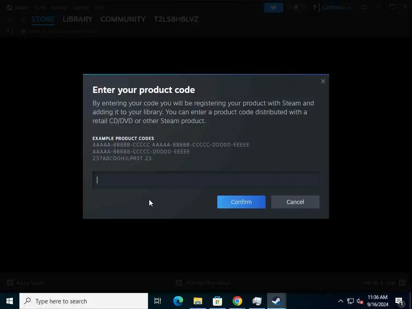Click the Steam taskbar icon

tap(276, 301)
